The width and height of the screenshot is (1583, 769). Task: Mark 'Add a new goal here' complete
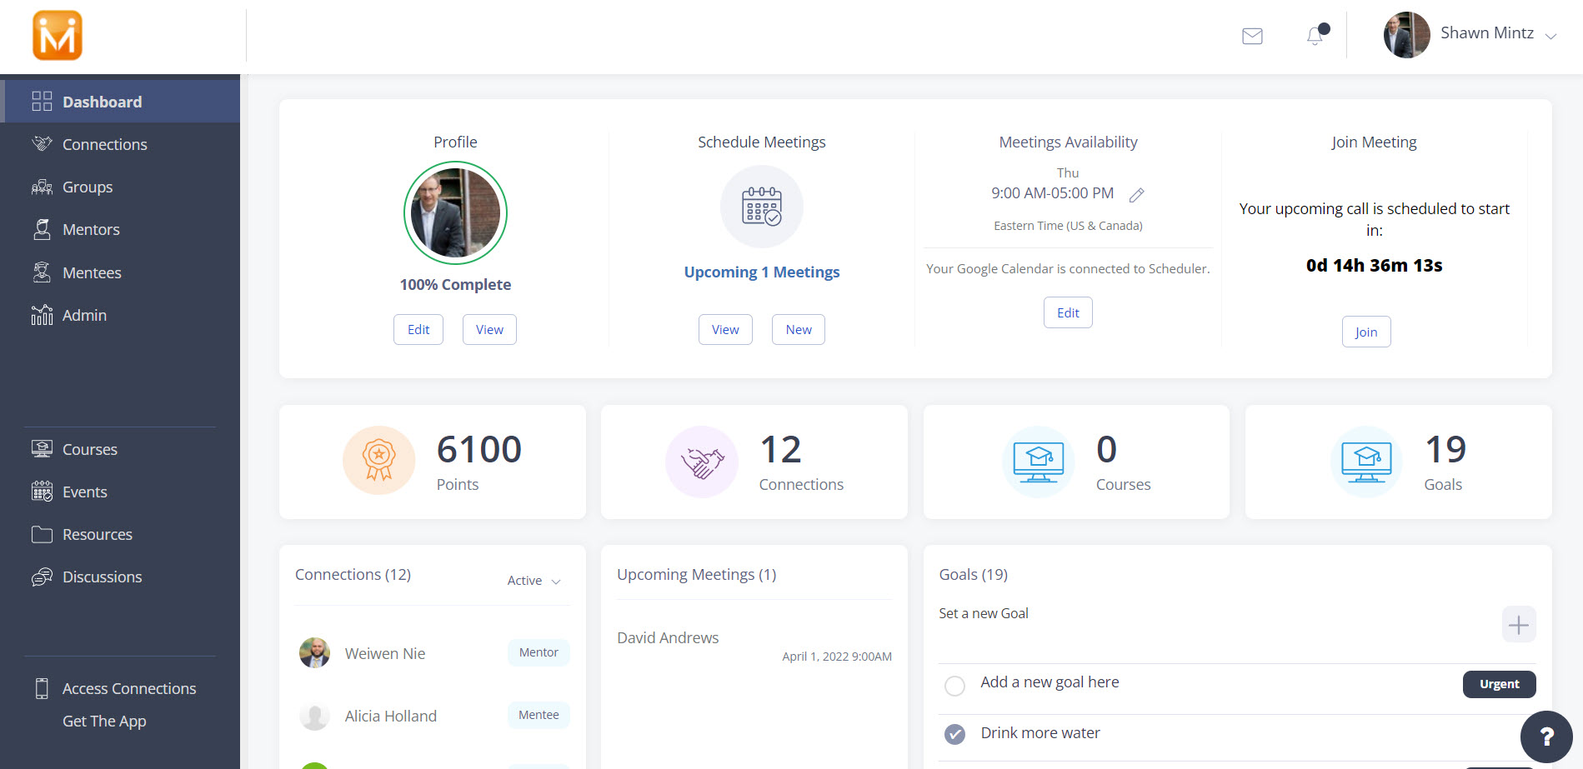click(x=954, y=686)
